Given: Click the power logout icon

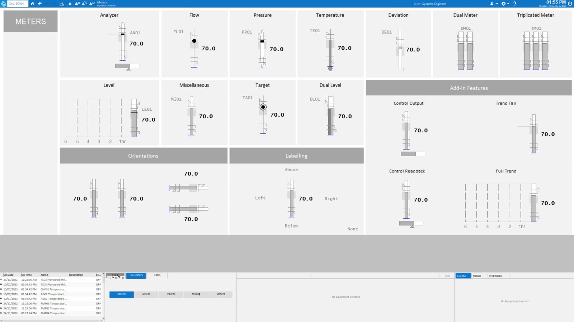Looking at the screenshot, I should pos(570,4).
